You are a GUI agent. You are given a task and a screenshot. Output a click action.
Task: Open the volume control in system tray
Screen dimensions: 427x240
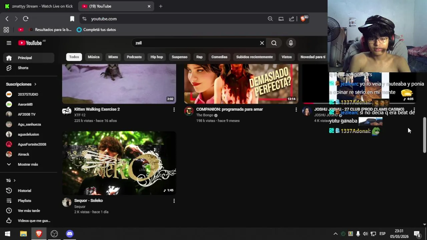point(365,234)
